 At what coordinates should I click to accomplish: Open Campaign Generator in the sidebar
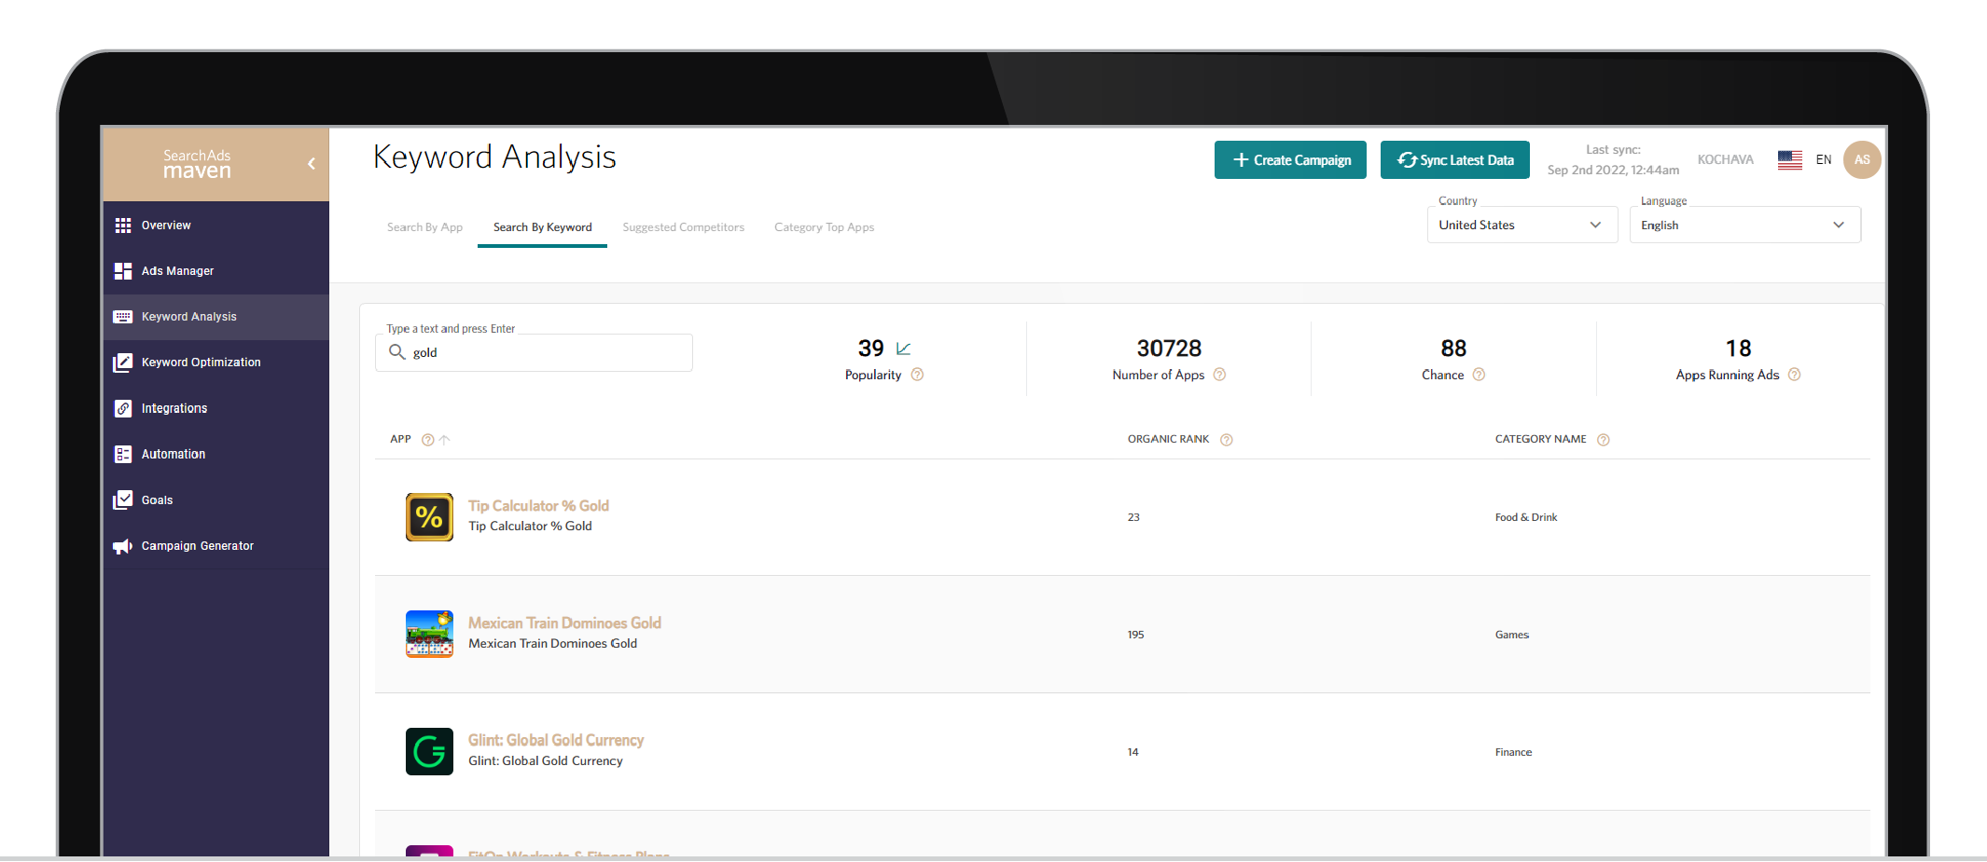click(x=216, y=546)
